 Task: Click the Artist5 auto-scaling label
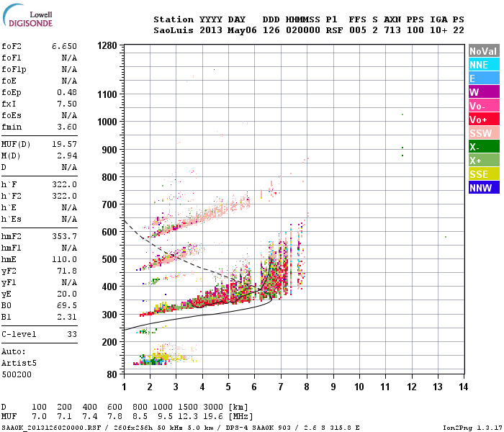click(x=19, y=363)
